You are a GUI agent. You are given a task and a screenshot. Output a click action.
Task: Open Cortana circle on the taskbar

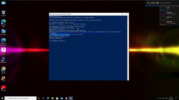pyautogui.click(x=39, y=98)
